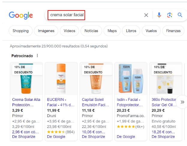The height and width of the screenshot is (146, 187).
Task: Open the Isdin Fotoprotector product image
Action: click(130, 78)
